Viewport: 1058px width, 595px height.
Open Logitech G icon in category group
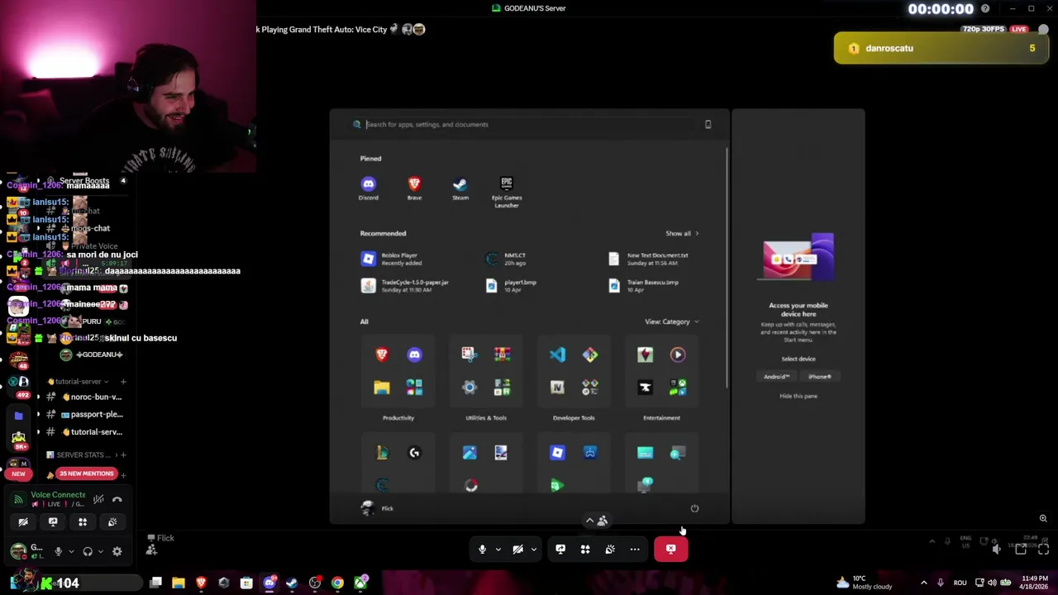point(414,453)
